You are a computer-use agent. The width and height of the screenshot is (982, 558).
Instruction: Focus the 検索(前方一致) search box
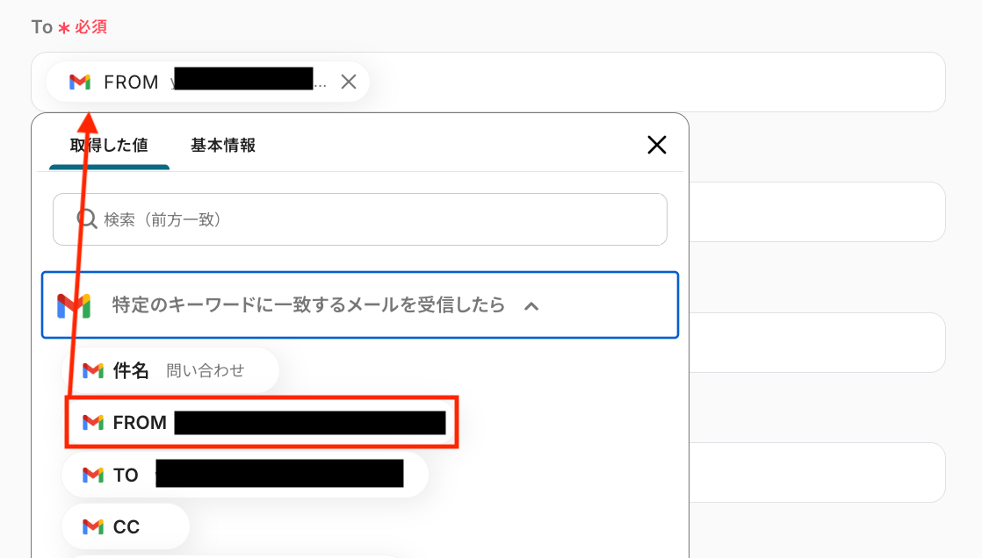(x=369, y=219)
